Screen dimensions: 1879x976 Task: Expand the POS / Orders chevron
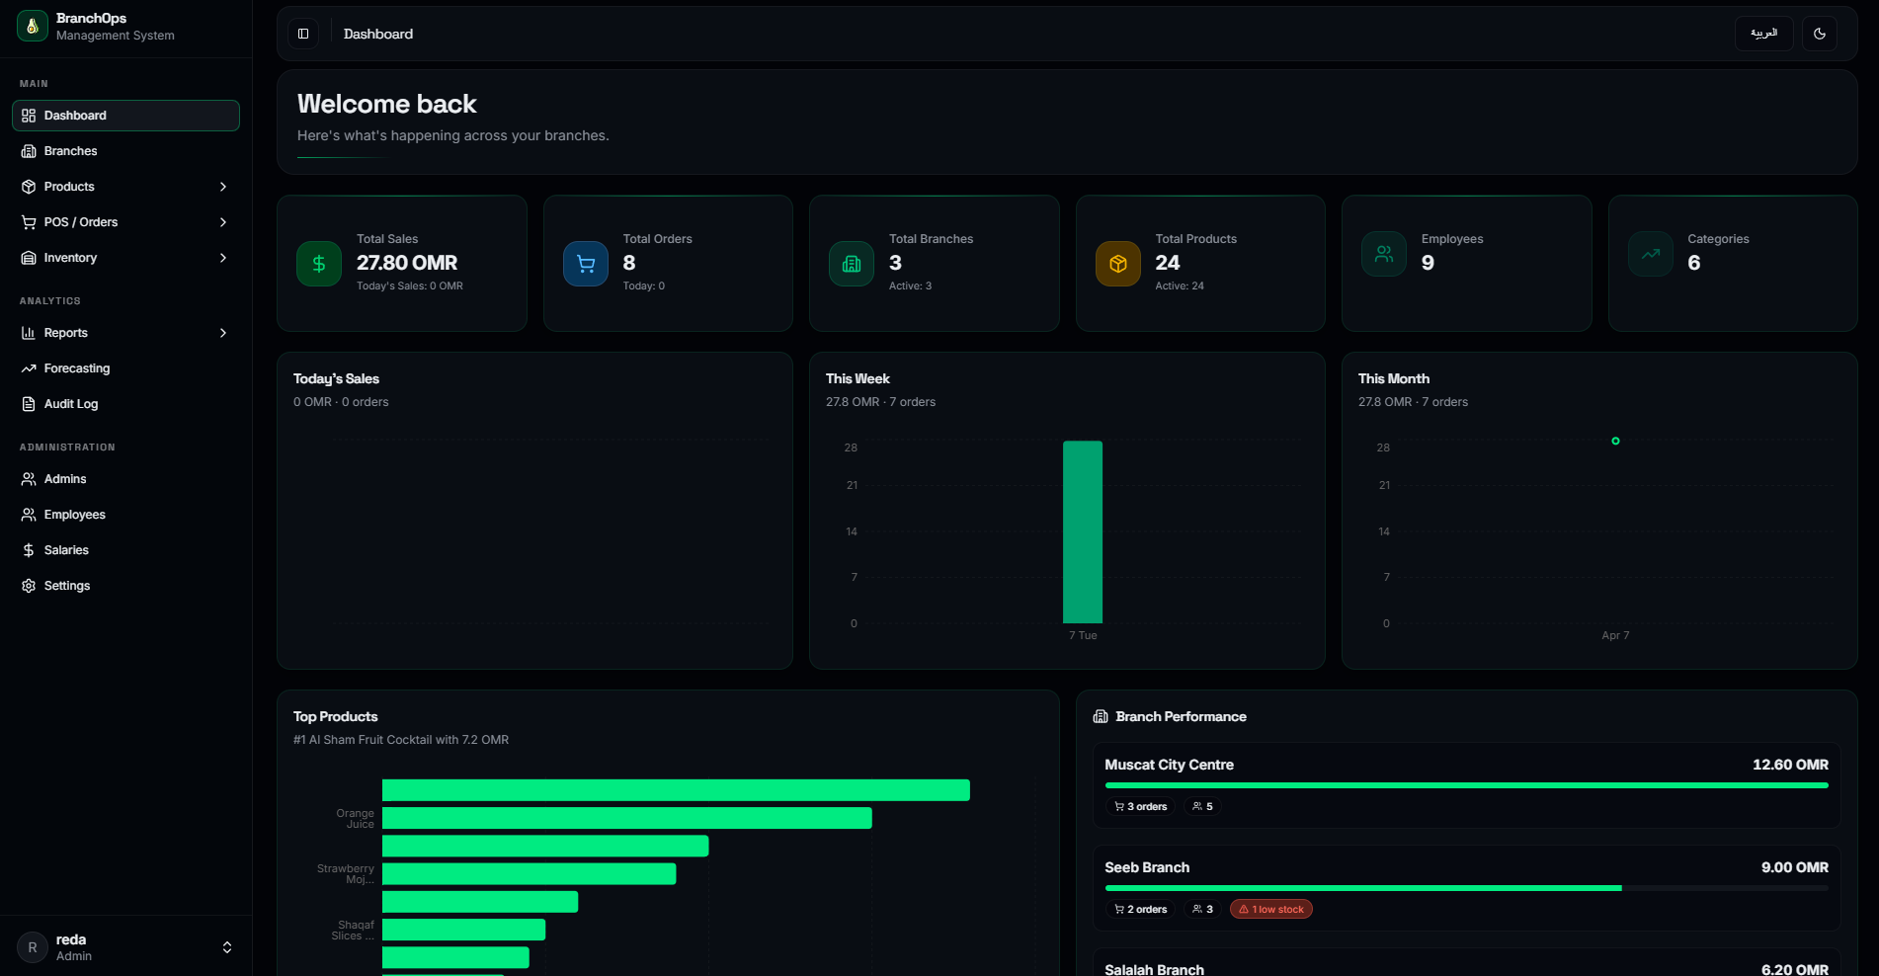tap(223, 222)
